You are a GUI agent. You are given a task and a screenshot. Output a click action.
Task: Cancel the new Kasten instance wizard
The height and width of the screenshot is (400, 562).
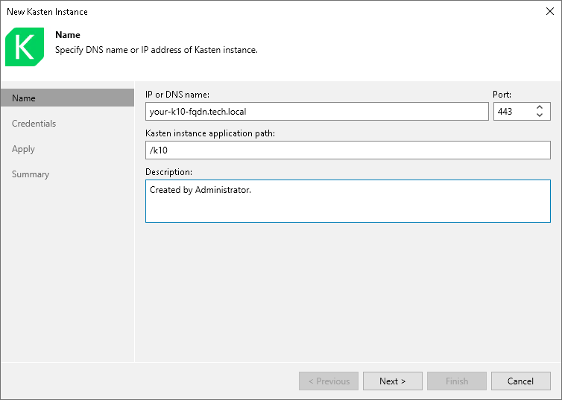[x=520, y=381]
